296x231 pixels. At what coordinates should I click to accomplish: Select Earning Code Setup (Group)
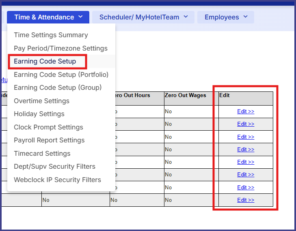tap(58, 87)
